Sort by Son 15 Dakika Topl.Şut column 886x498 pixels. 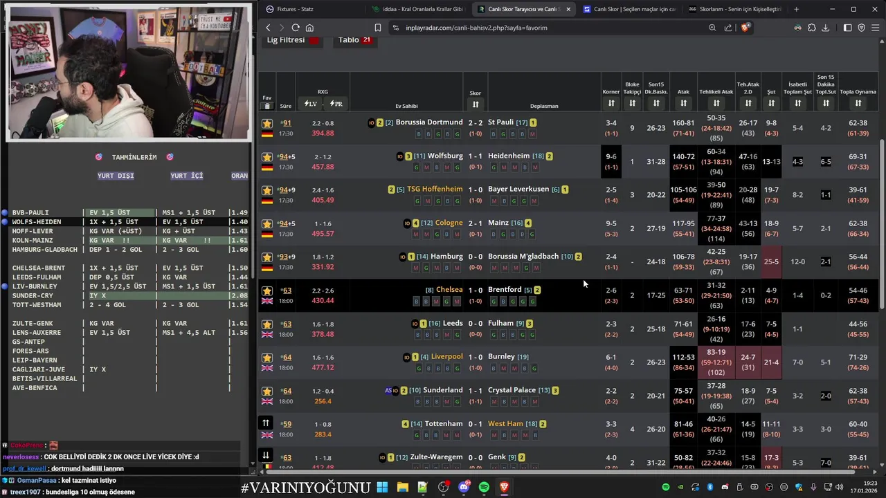(826, 103)
